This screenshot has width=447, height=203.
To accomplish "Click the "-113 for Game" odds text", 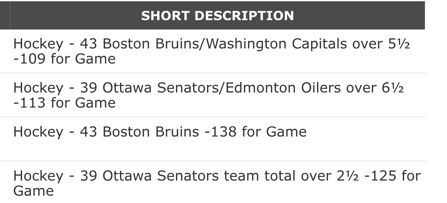I will click(x=64, y=103).
